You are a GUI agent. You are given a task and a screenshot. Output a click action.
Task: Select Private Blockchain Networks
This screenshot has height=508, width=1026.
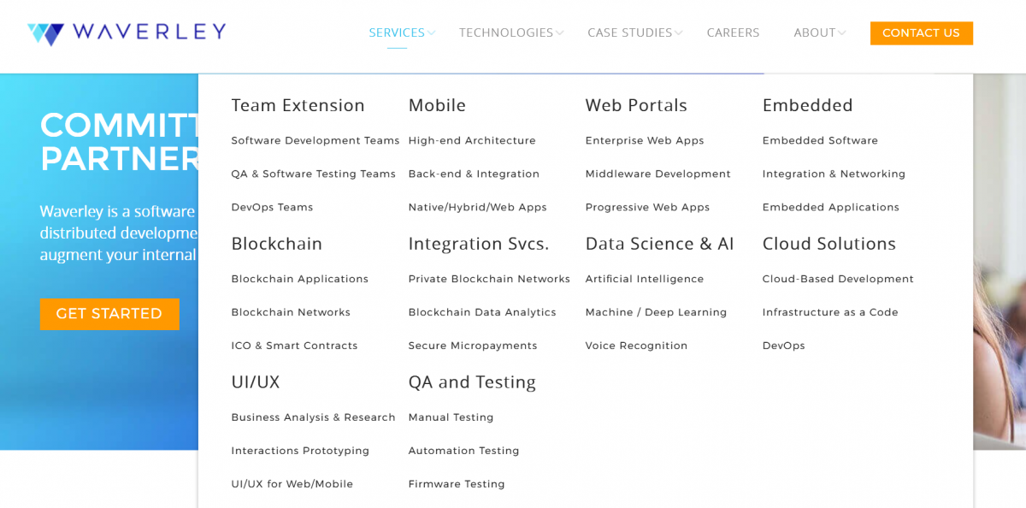coord(489,279)
